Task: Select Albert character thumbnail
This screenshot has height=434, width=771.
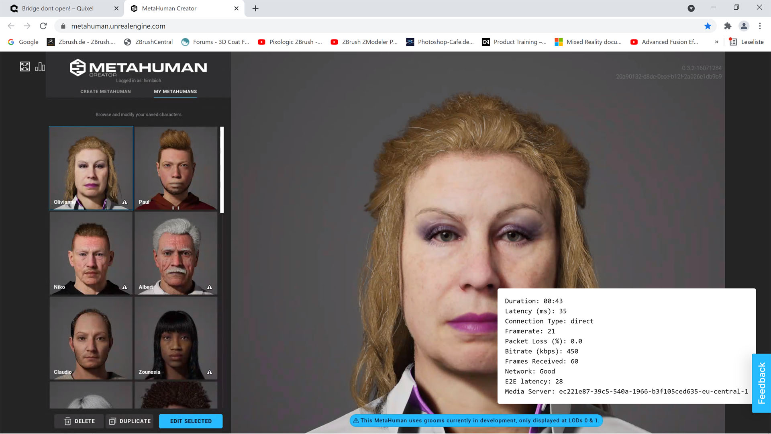Action: pos(176,253)
